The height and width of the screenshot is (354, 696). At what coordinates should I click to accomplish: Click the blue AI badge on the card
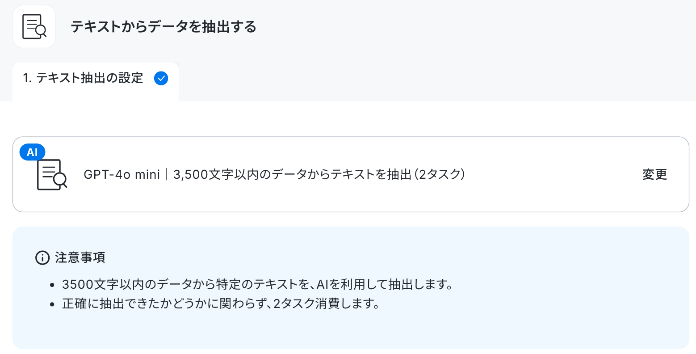click(x=32, y=152)
